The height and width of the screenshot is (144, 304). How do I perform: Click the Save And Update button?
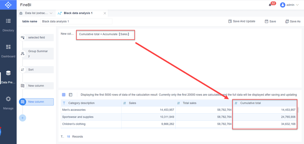click(242, 21)
